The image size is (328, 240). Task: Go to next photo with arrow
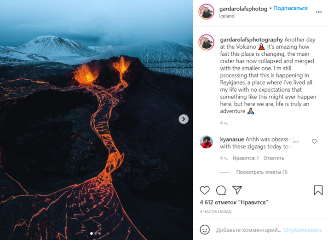[184, 119]
